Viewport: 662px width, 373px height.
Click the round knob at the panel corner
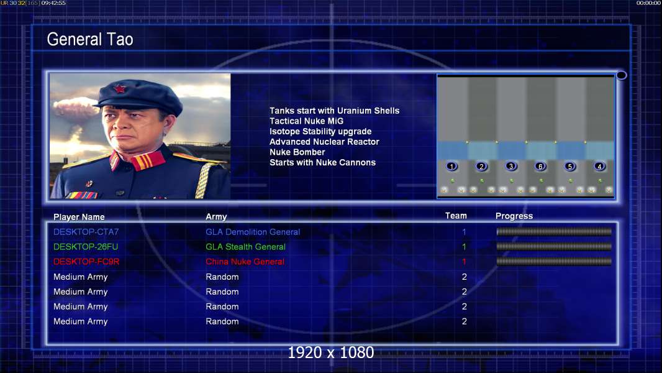click(622, 75)
